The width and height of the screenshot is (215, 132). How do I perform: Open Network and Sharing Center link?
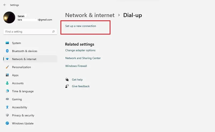point(83,58)
